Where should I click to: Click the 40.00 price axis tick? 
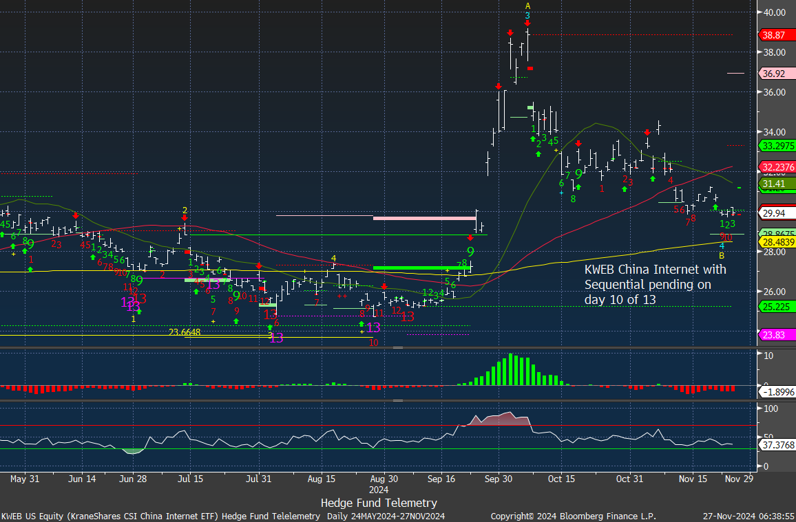click(x=775, y=12)
